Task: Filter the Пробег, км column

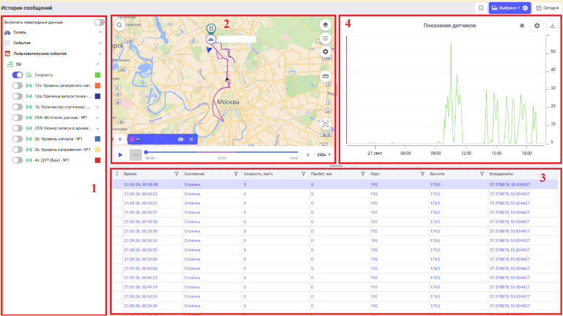Action: [x=363, y=174]
